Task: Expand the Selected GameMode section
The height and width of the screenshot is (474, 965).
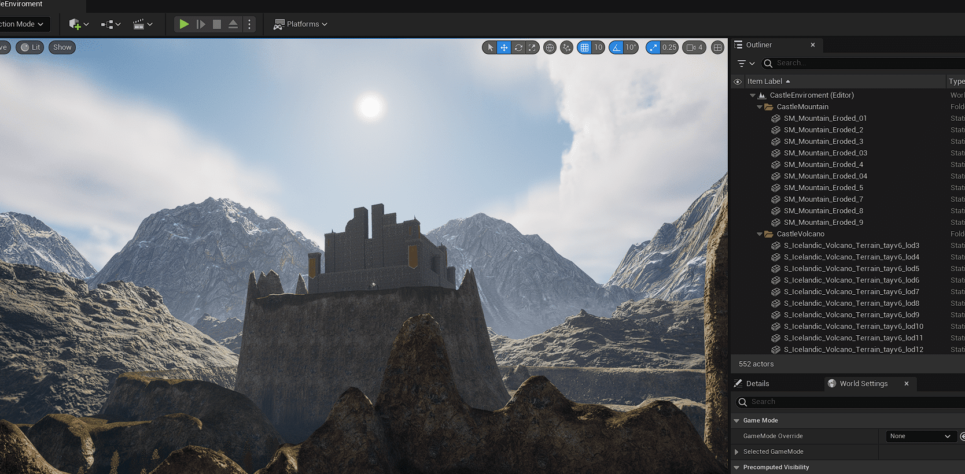Action: click(x=736, y=452)
